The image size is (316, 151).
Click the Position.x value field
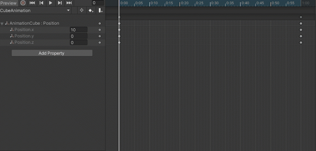click(x=79, y=30)
